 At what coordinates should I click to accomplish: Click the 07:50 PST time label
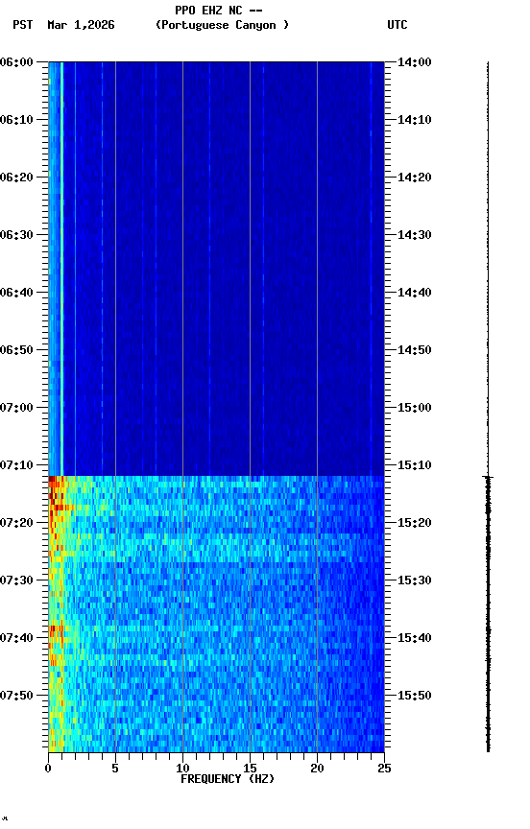(x=16, y=696)
